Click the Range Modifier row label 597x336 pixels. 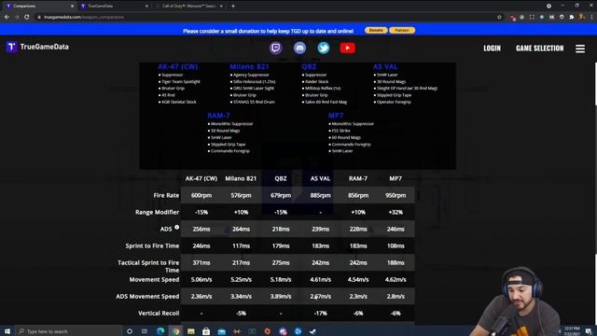point(157,212)
